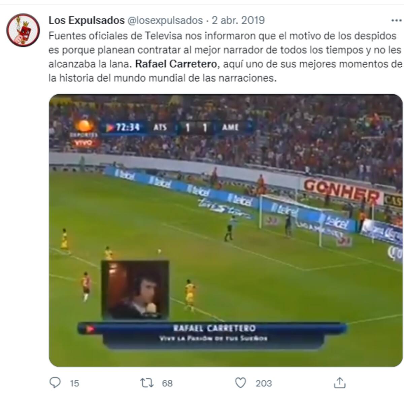Open the three-dot more options menu

pyautogui.click(x=396, y=21)
